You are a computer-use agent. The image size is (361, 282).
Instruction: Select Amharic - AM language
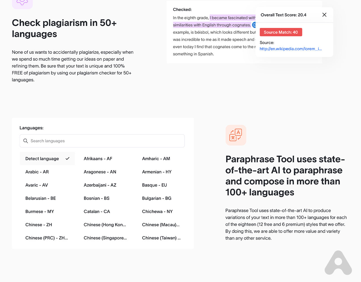click(156, 158)
